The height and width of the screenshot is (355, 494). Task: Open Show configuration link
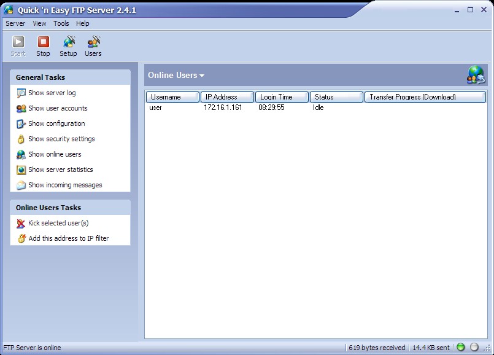[56, 123]
